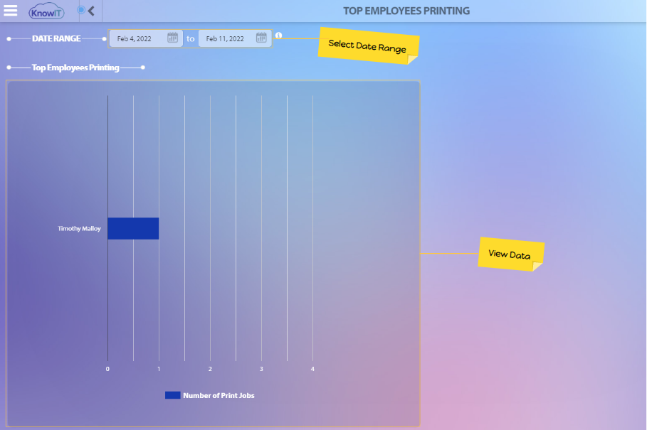The width and height of the screenshot is (647, 430).
Task: Click the axis value 4 on chart
Action: (x=312, y=369)
